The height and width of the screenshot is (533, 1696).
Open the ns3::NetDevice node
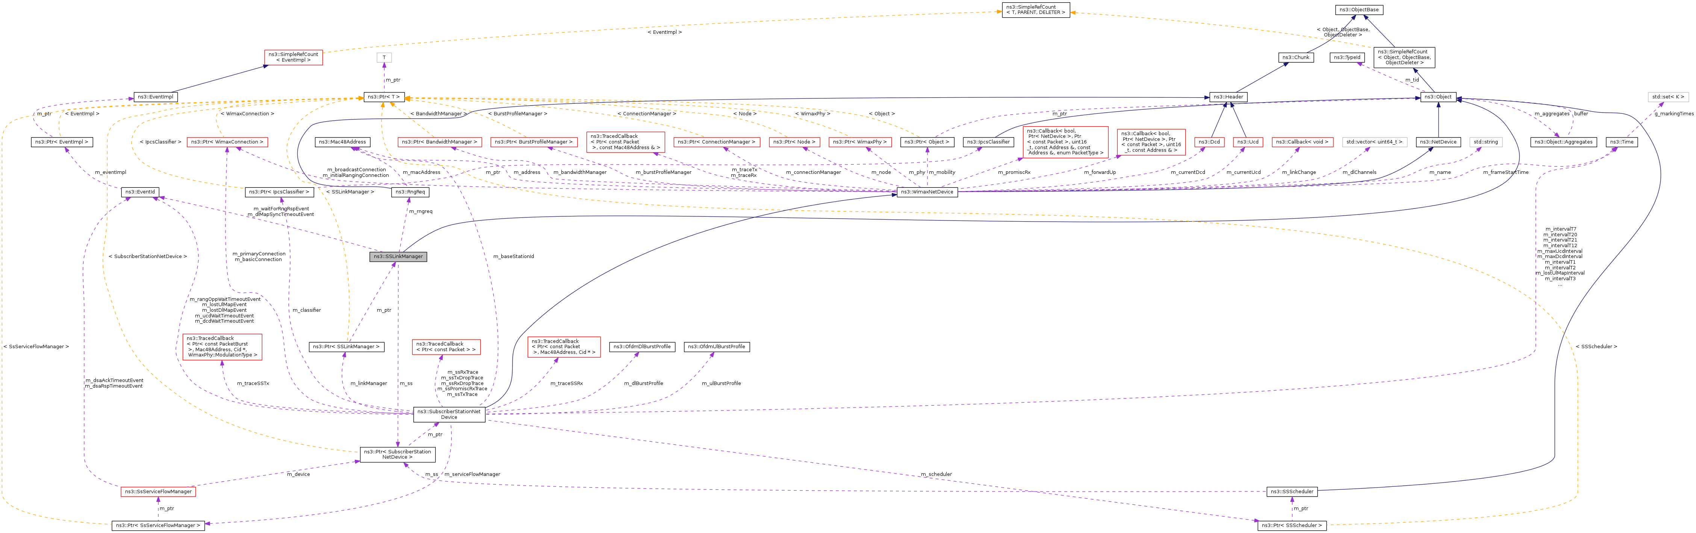[x=1438, y=142]
